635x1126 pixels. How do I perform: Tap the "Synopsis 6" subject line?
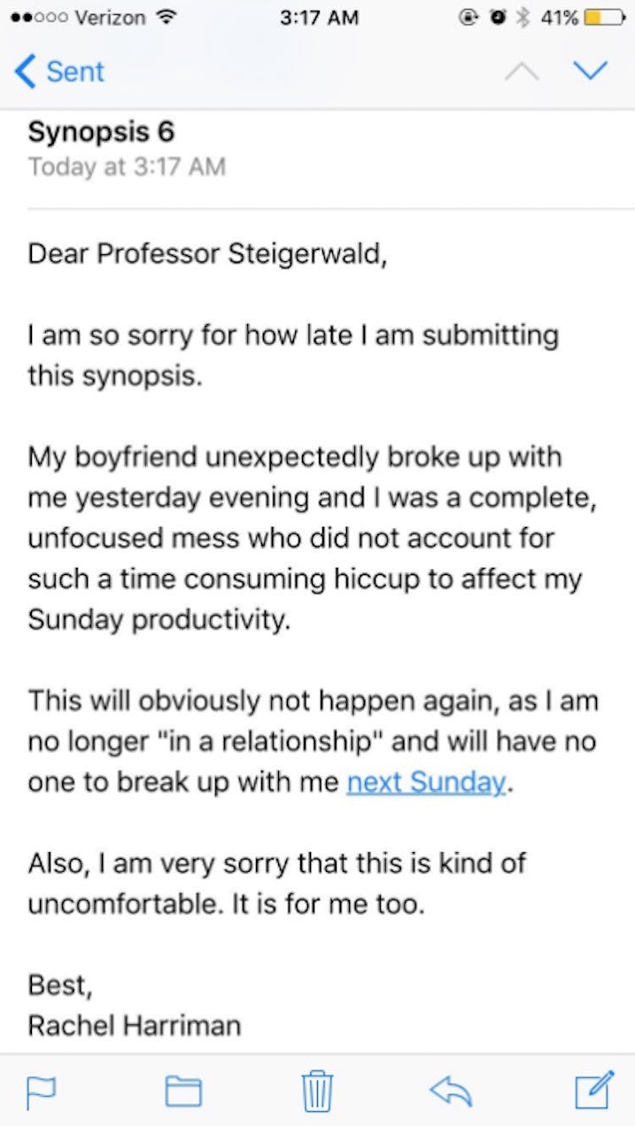[x=101, y=132]
